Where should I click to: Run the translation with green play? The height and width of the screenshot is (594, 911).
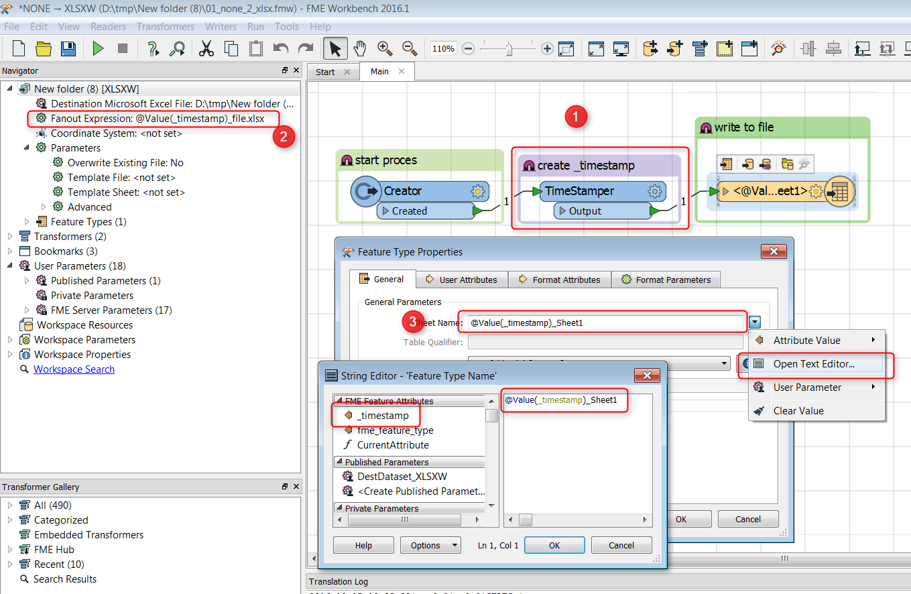coord(99,49)
